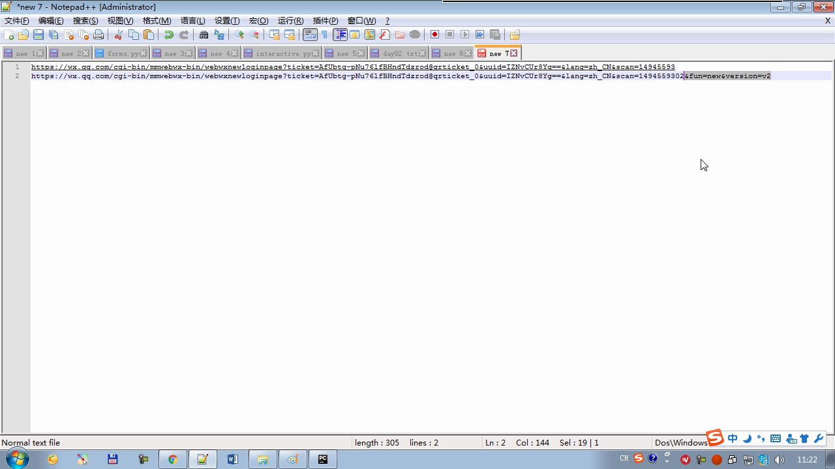Click the URL text on line 1
The image size is (835, 469).
click(x=353, y=67)
